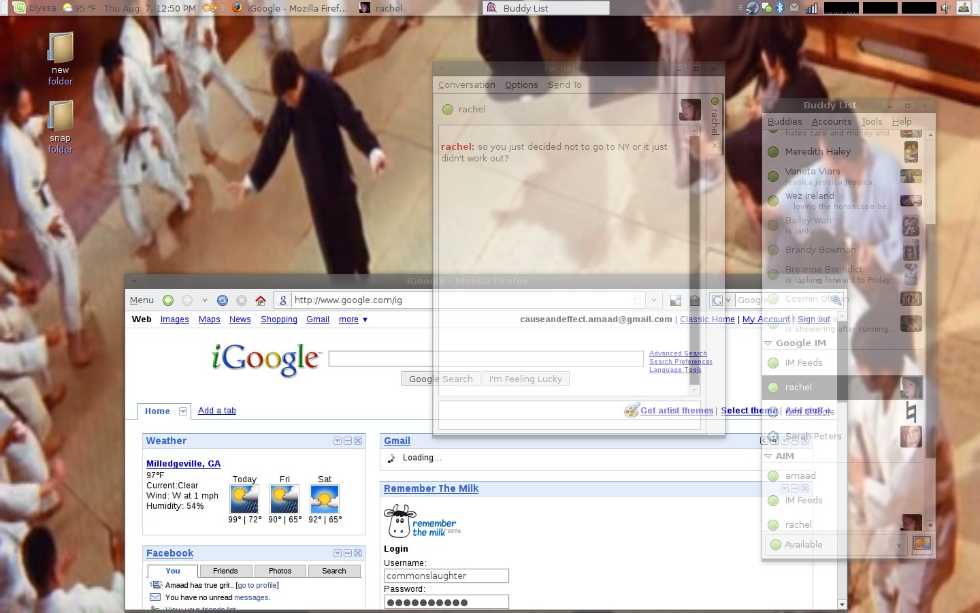The width and height of the screenshot is (980, 613).
Task: Click Today weather forecast icon
Action: [244, 499]
